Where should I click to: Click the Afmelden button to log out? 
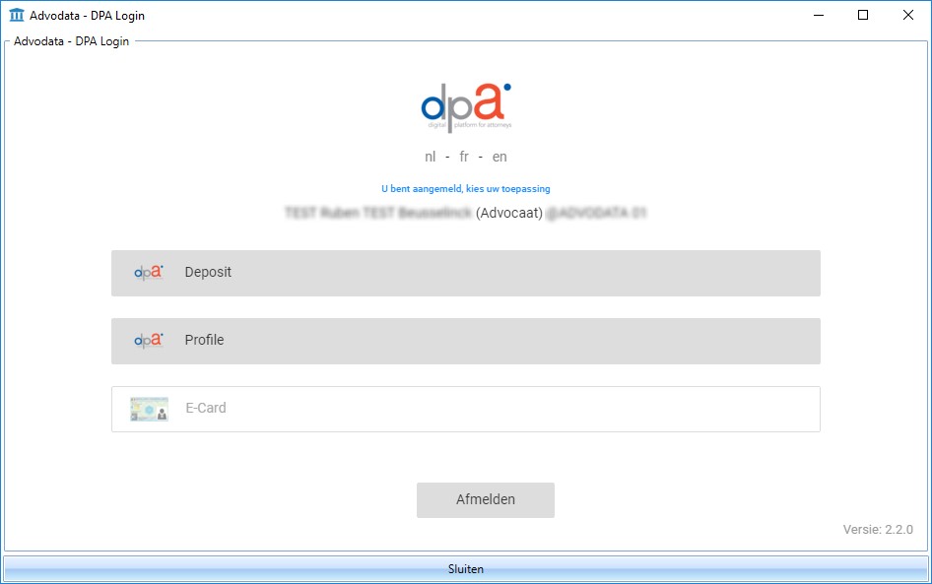pyautogui.click(x=485, y=499)
